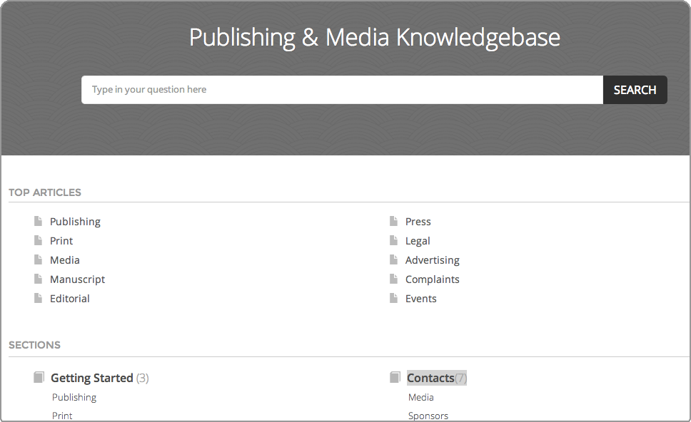Click the document icon beside Advertising article
The image size is (691, 422).
coord(394,259)
